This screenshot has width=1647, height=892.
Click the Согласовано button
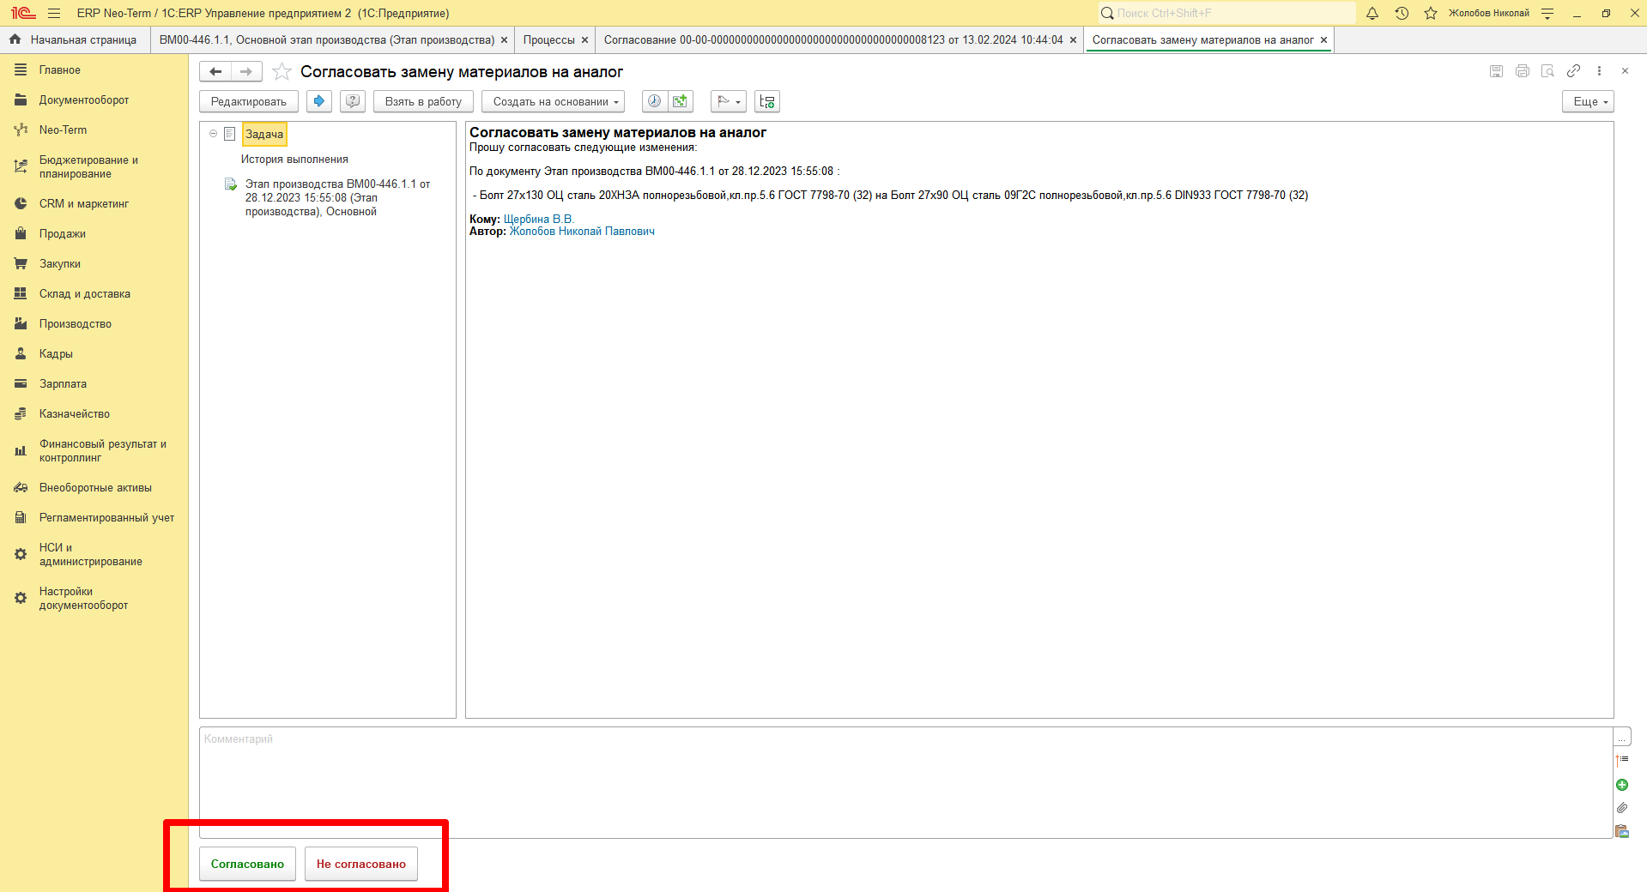point(247,864)
